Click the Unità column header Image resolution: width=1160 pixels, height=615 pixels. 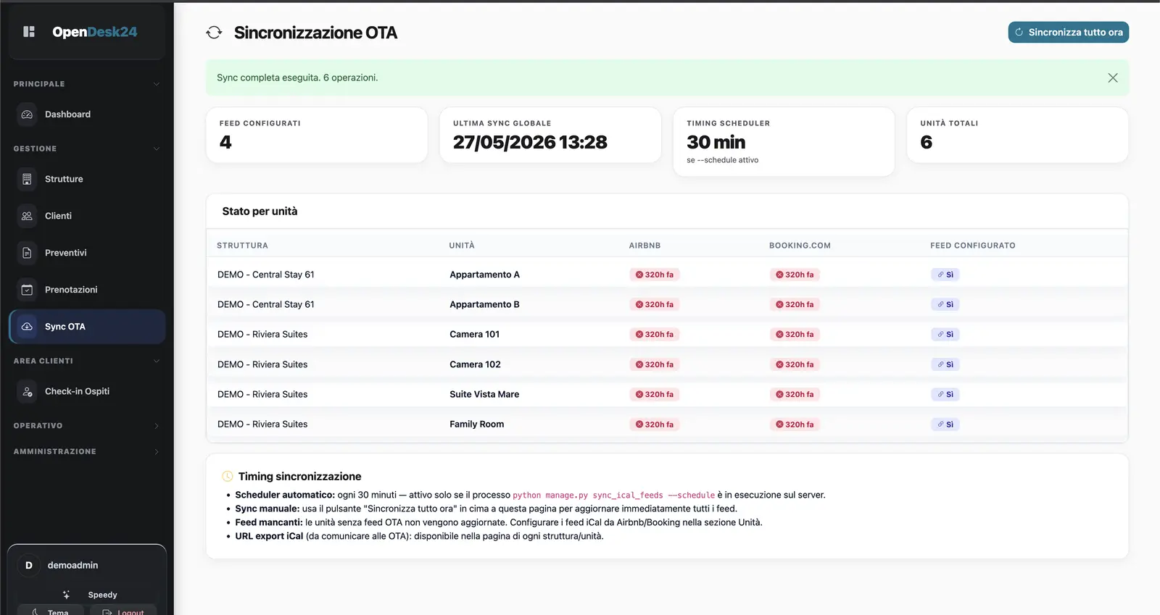[462, 246]
